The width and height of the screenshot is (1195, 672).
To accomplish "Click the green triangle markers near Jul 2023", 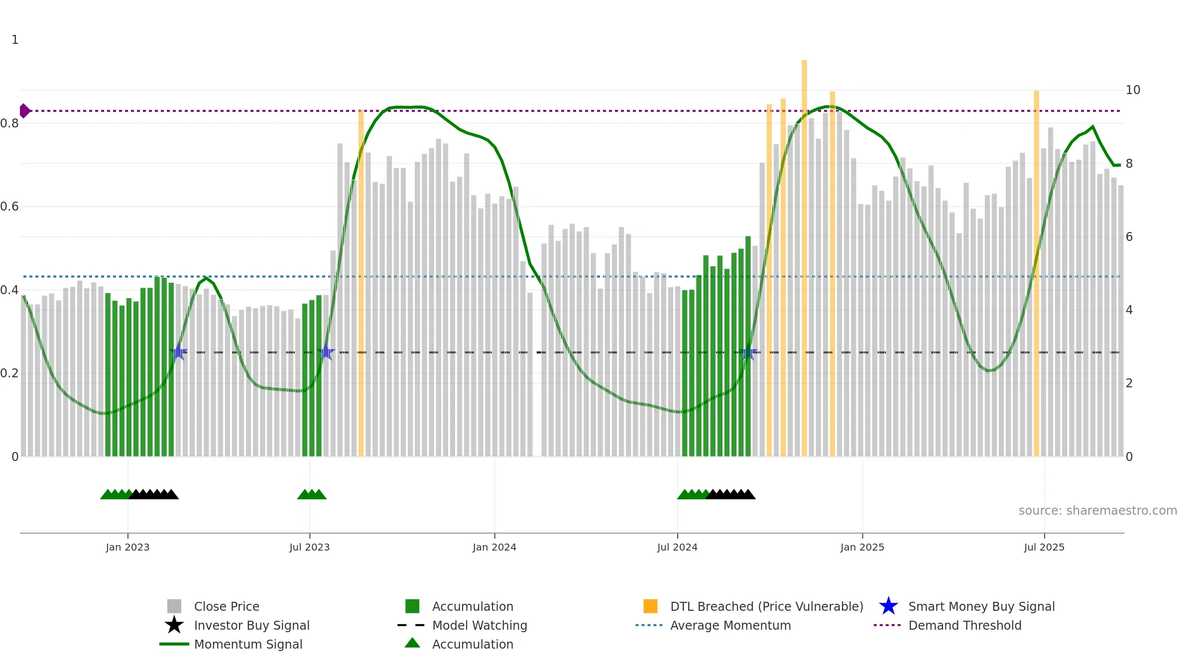I will point(312,494).
